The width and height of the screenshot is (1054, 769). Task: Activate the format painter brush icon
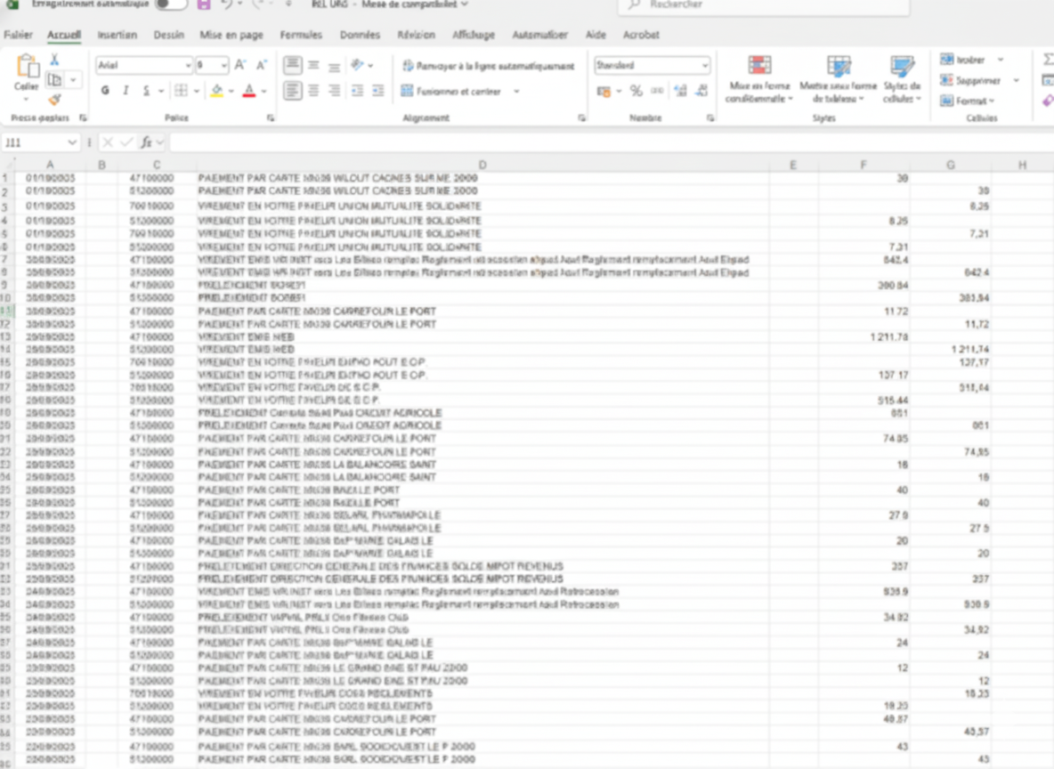click(55, 101)
